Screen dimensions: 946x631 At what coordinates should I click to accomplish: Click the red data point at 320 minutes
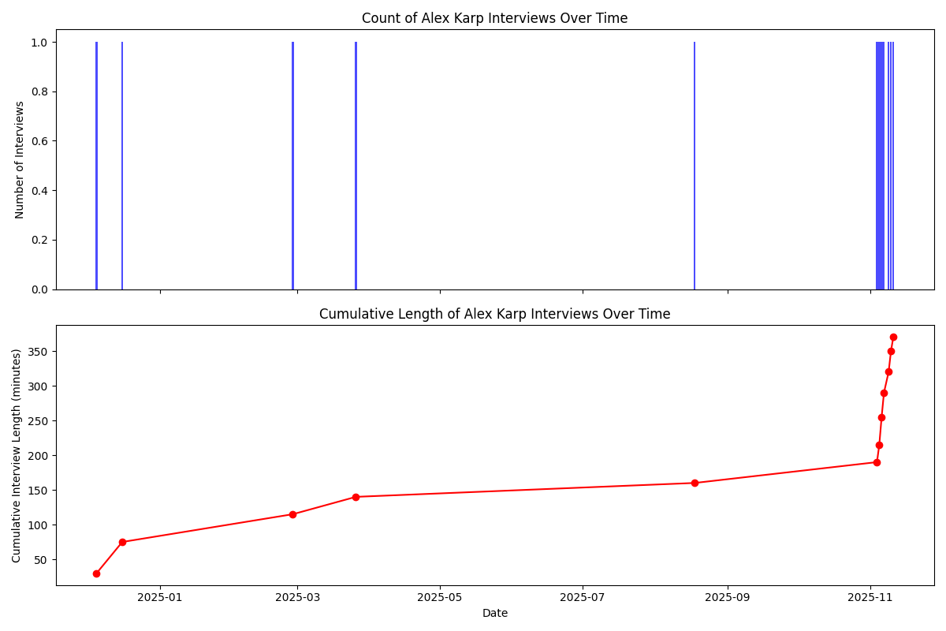(x=888, y=372)
